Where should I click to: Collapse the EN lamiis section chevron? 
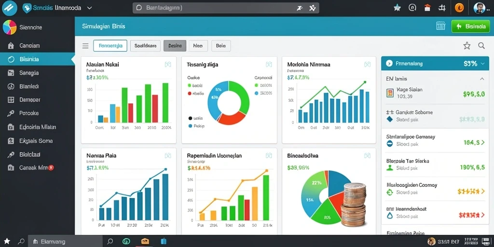tap(482, 79)
